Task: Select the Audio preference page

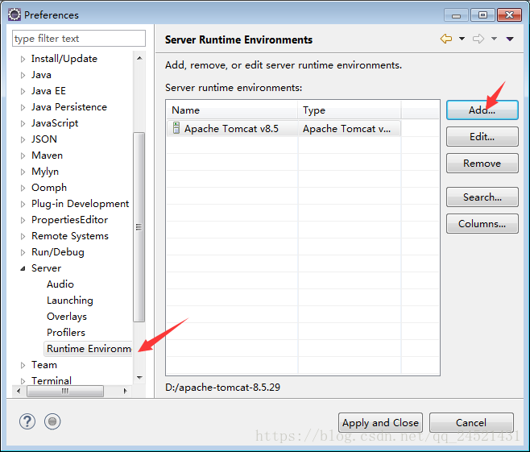Action: point(60,284)
